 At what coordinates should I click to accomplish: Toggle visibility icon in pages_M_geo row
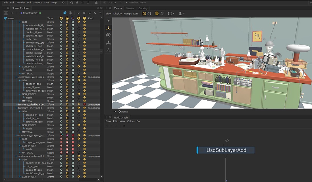point(61,170)
